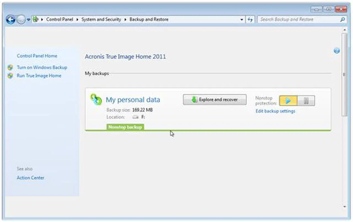Click the Explore and recover button
This screenshot has height=222, width=353.
tap(215, 100)
